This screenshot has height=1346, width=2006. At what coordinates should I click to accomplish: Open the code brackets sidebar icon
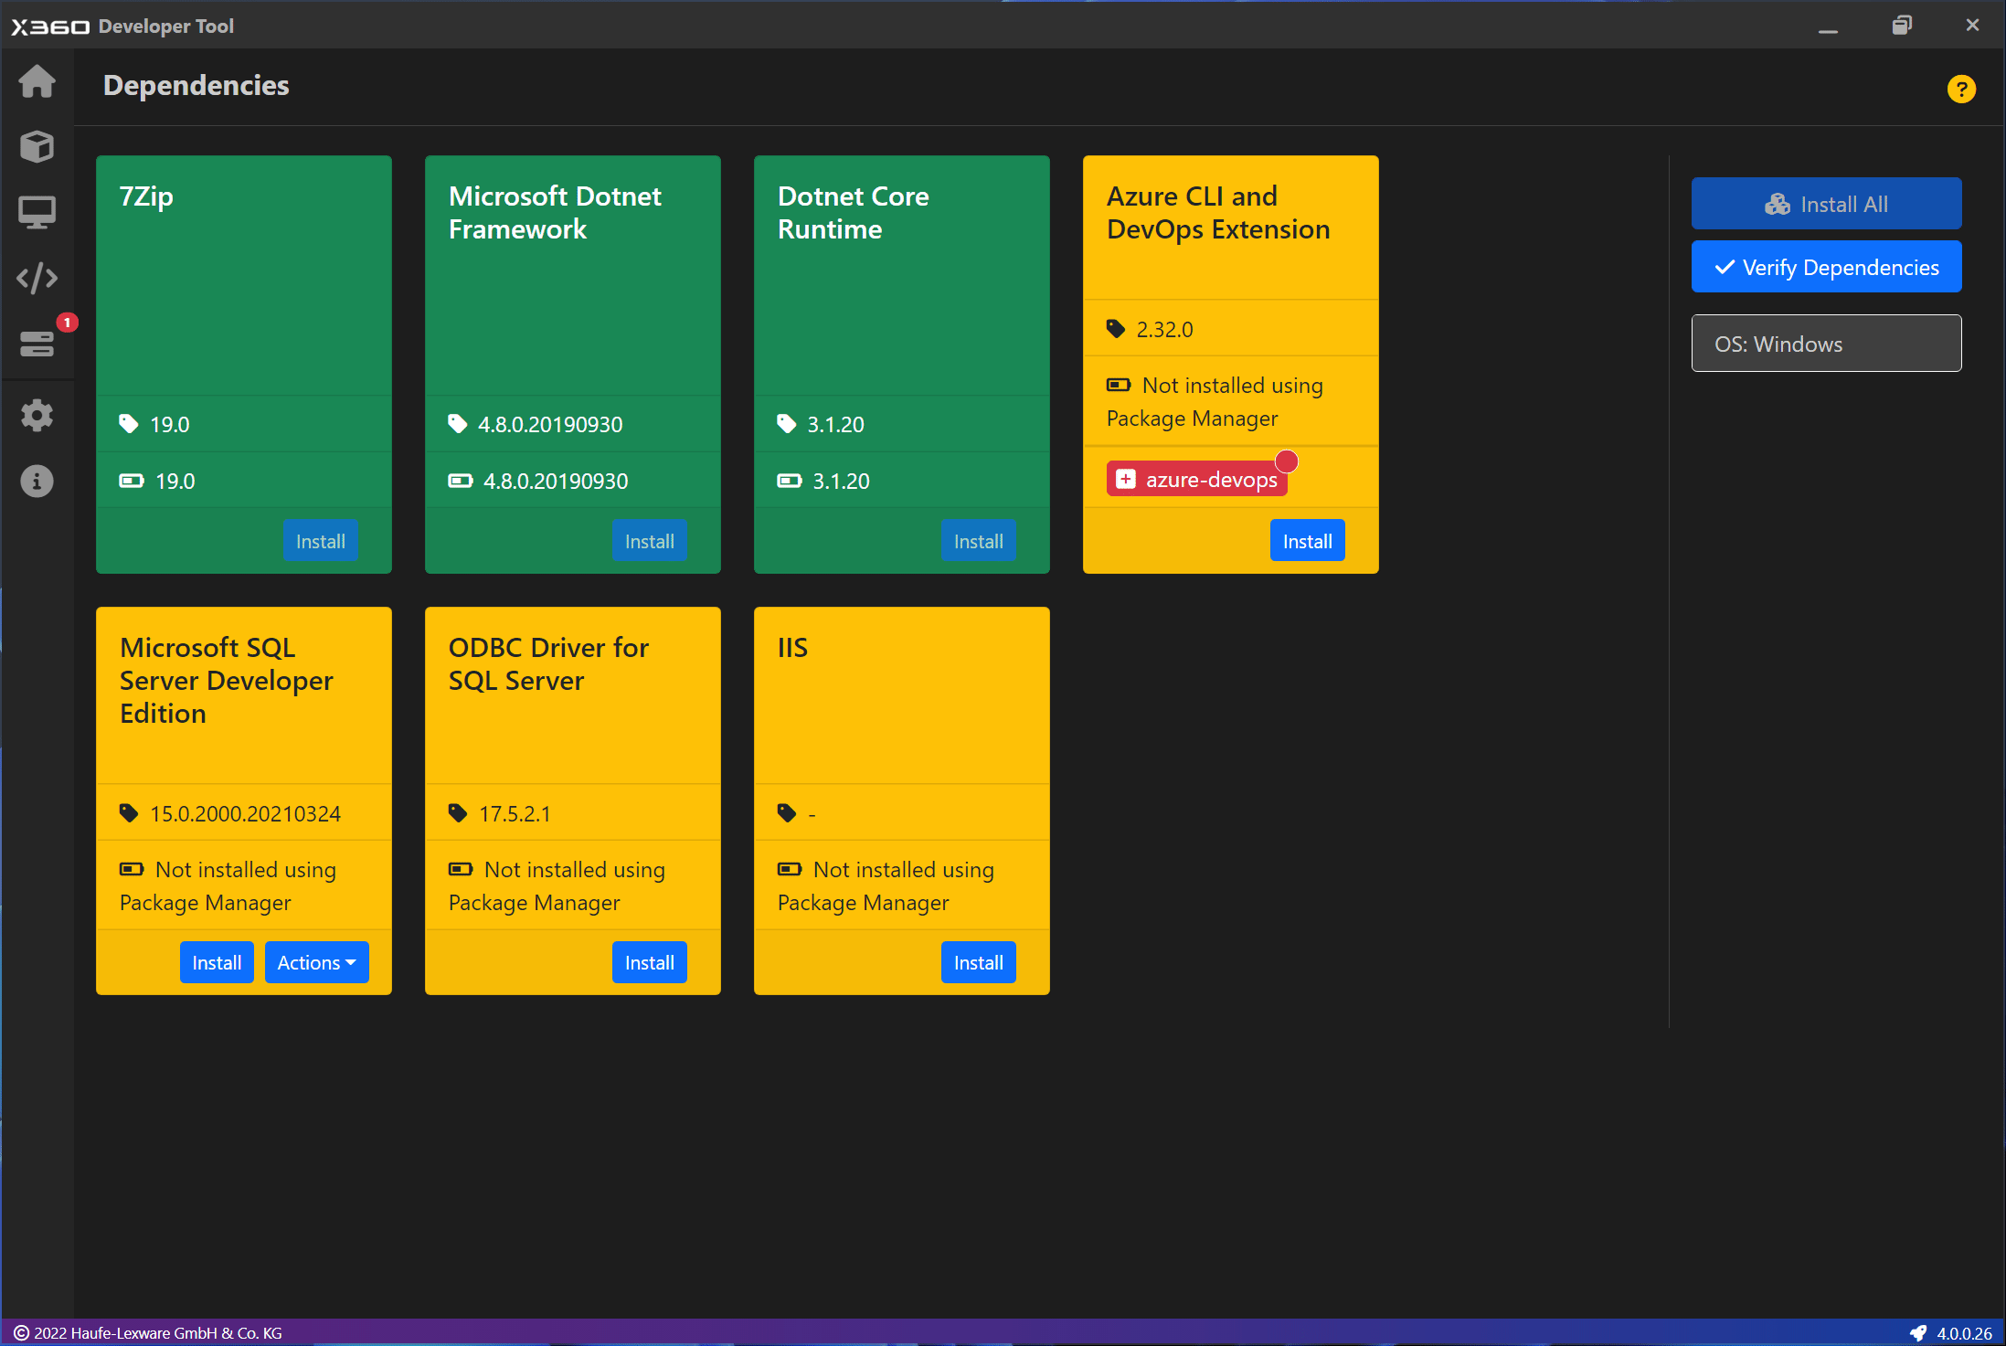point(37,278)
